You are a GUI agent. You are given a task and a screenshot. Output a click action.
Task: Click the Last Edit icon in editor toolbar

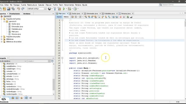click(72, 17)
